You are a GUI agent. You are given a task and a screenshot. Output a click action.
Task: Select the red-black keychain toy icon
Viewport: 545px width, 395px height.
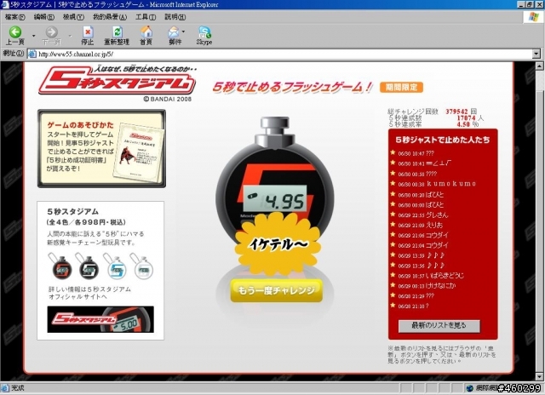[61, 268]
